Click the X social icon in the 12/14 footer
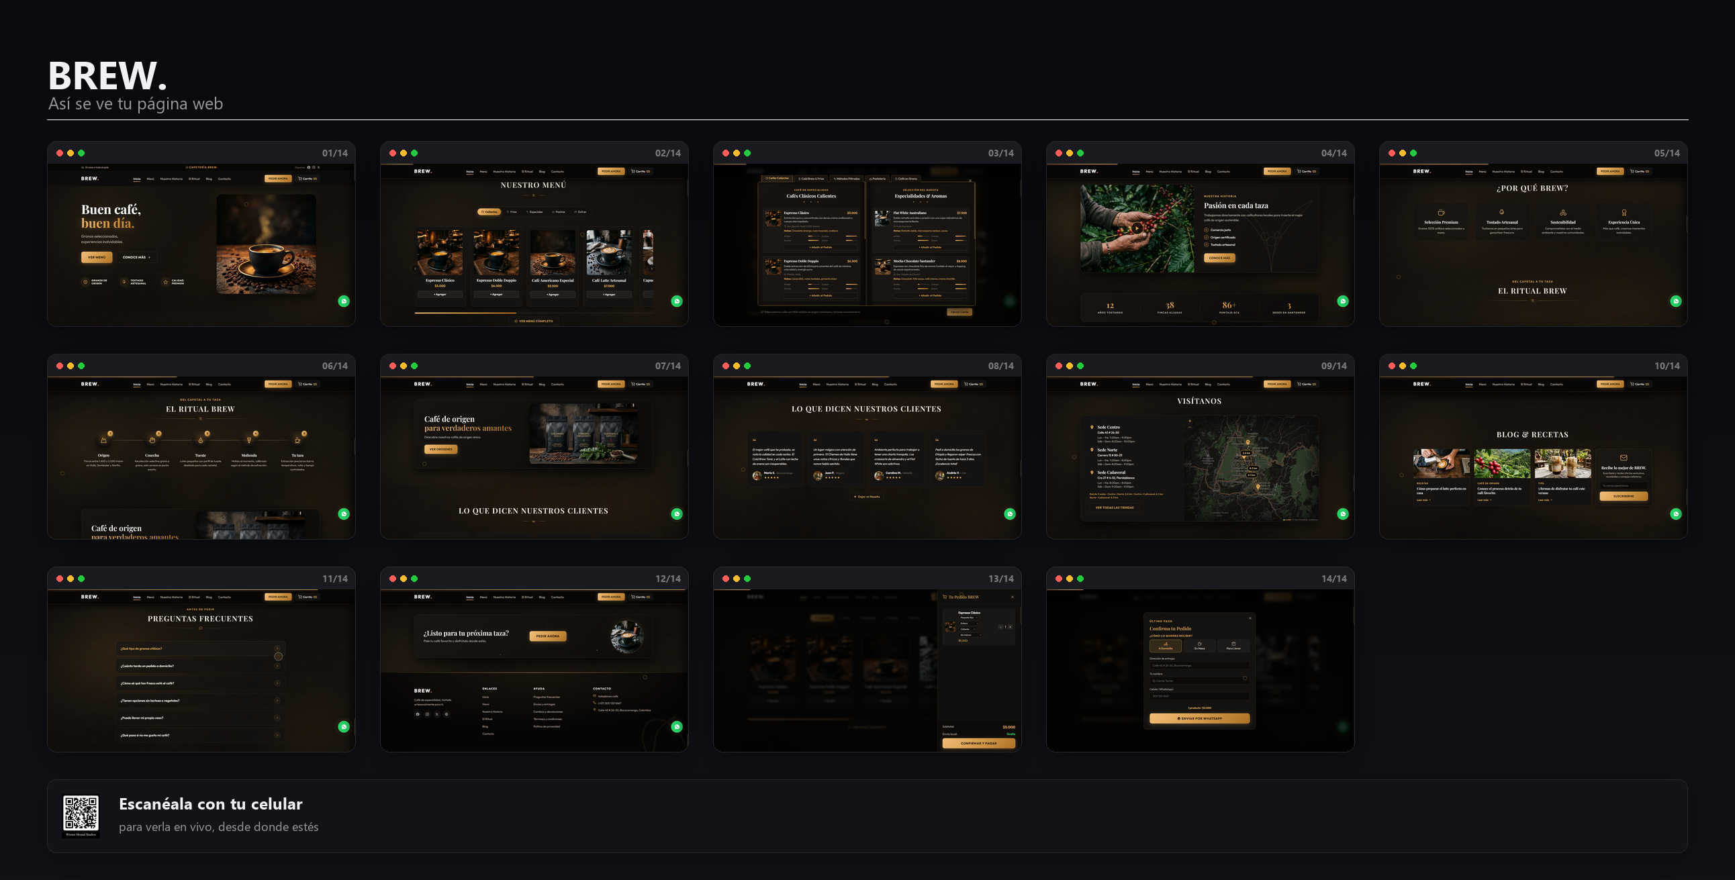Image resolution: width=1735 pixels, height=880 pixels. (436, 714)
